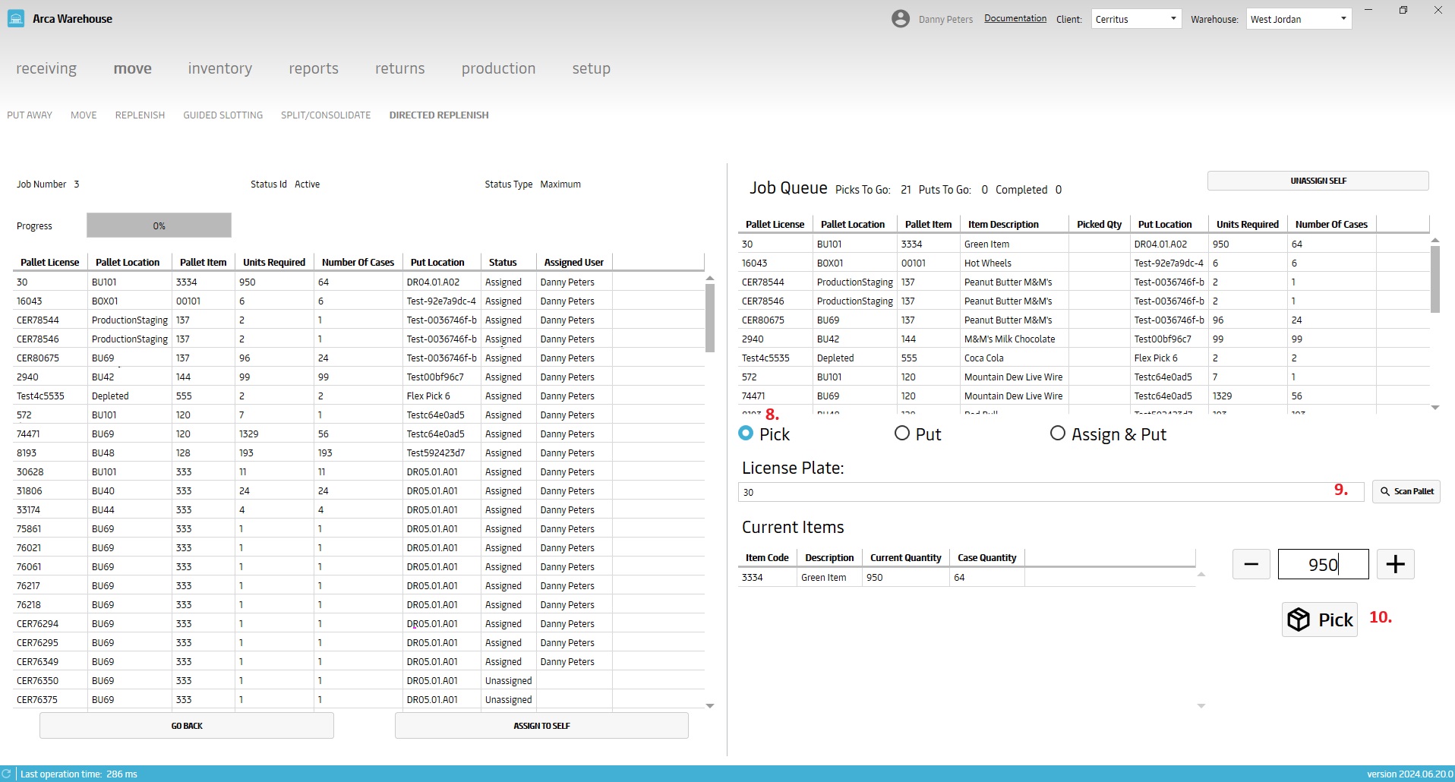Click the job list scroll-down arrow
The image size is (1455, 782).
tap(710, 706)
